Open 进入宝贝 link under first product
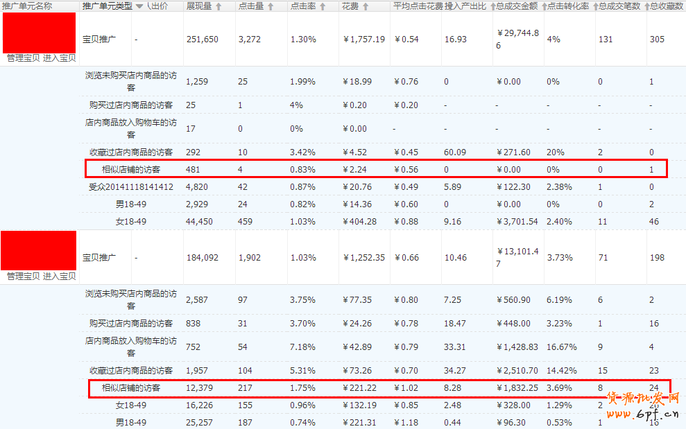 tap(59, 58)
